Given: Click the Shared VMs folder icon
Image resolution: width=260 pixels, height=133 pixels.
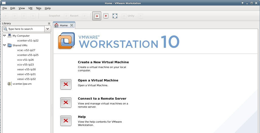Looking at the screenshot, I should point(9,45).
